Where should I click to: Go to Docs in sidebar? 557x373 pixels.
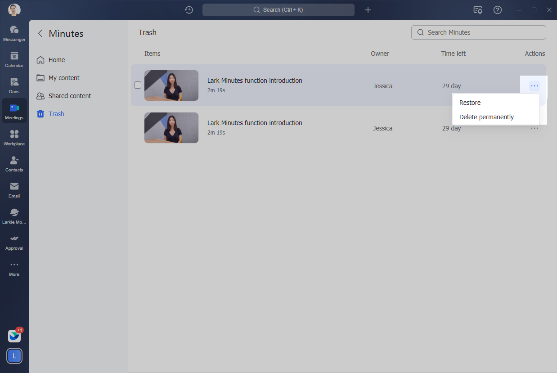tap(14, 85)
